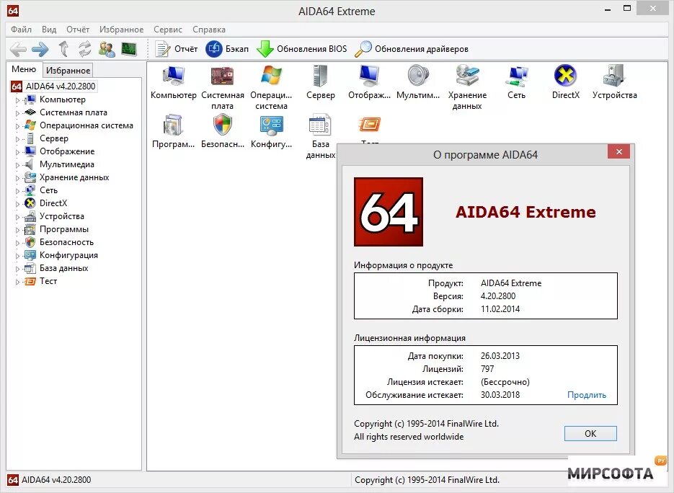The width and height of the screenshot is (674, 493).
Task: Switch to the Избранное sidebar tab
Action: 68,71
